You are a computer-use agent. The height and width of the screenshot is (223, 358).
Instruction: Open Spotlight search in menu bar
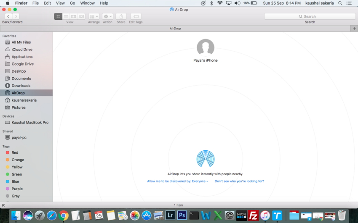tap(340, 3)
